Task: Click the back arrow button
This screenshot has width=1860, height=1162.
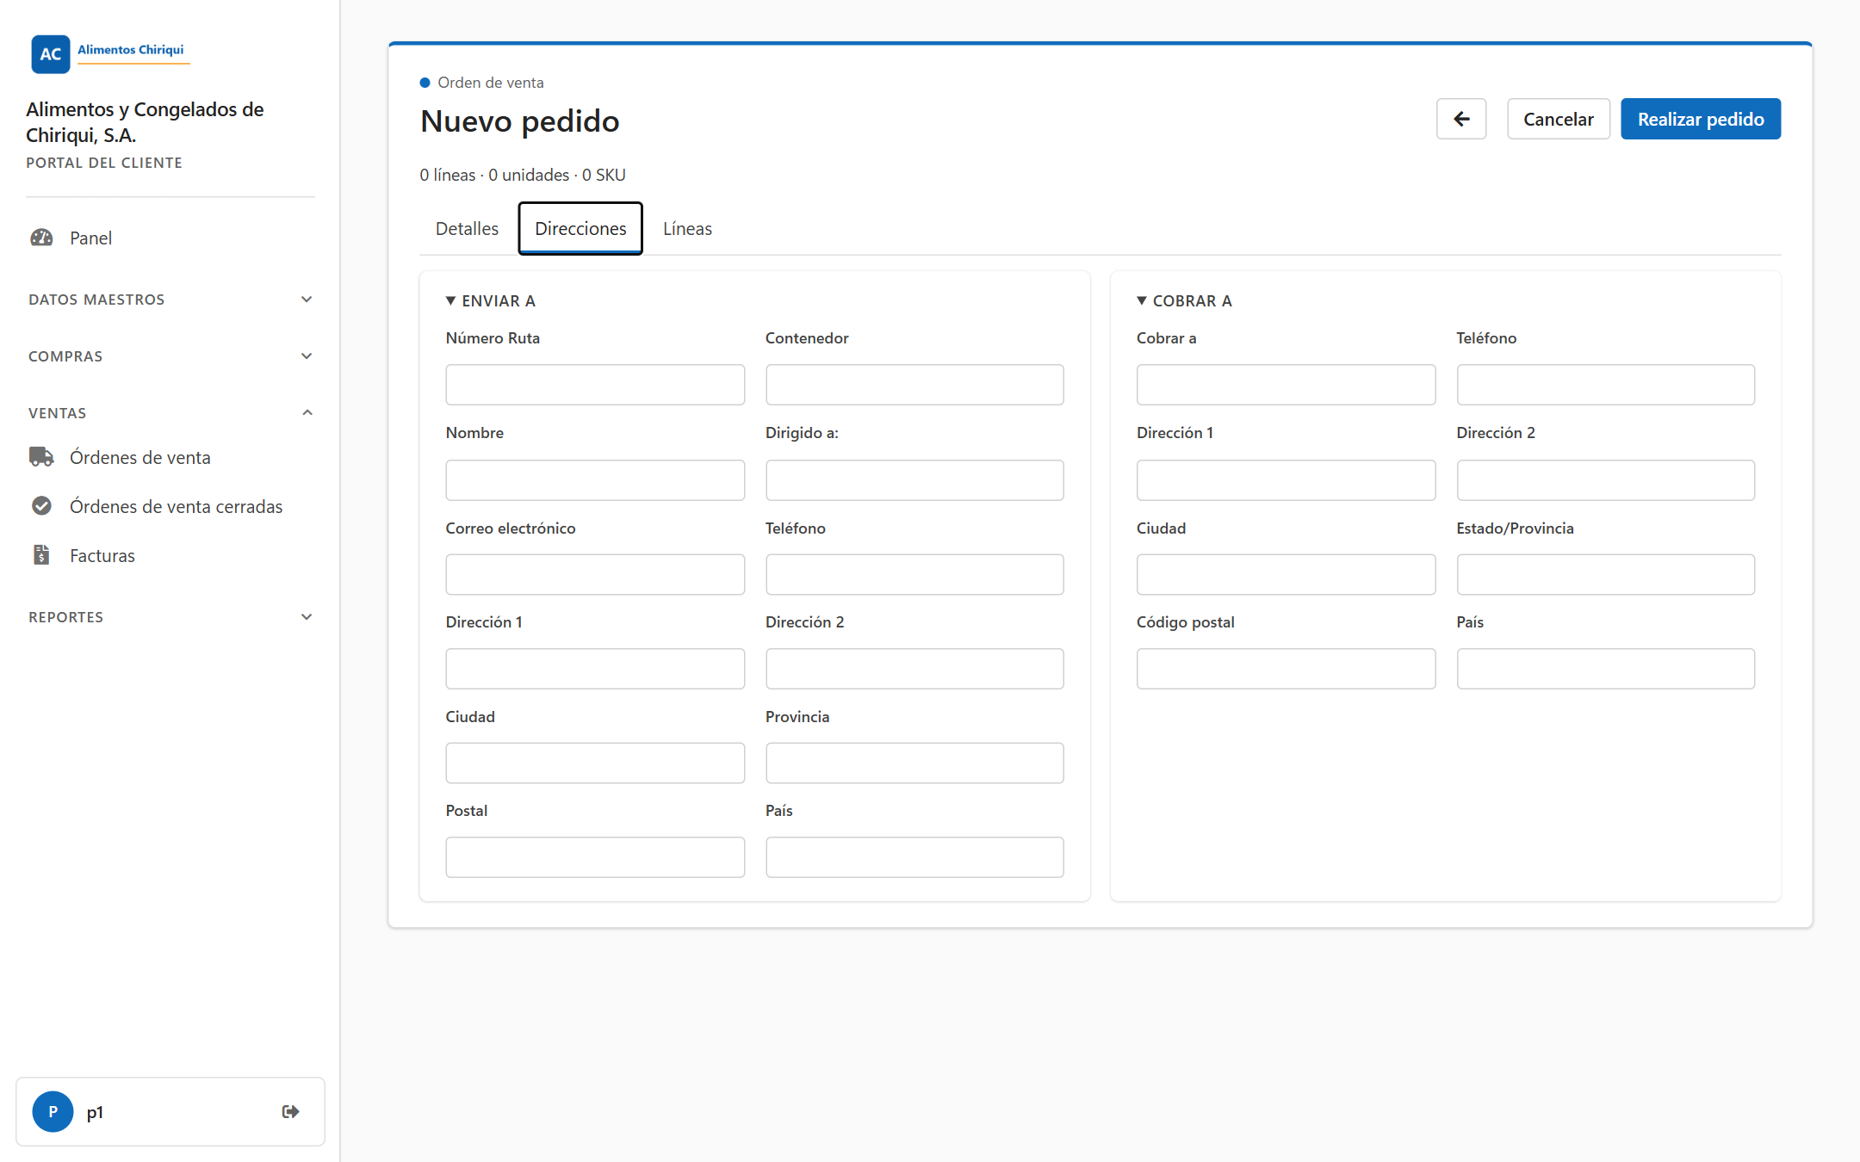Action: pyautogui.click(x=1461, y=119)
